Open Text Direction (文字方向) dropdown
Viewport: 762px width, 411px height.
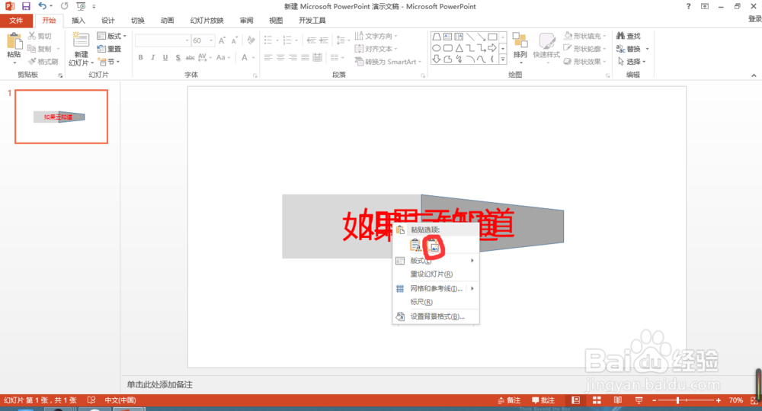[376, 36]
